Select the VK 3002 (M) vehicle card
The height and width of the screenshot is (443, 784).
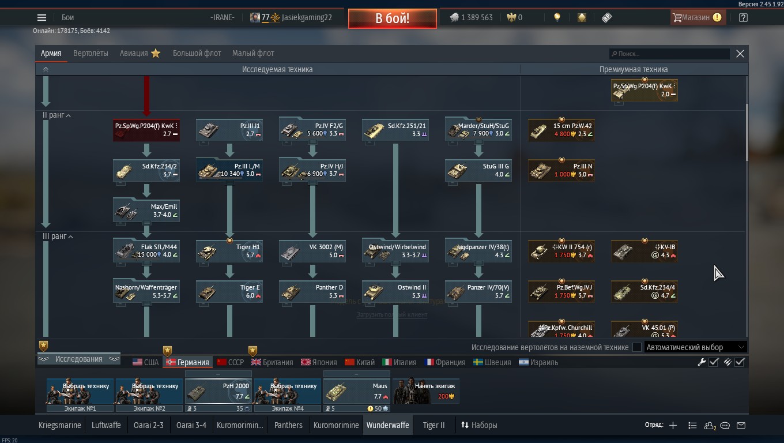[312, 250]
